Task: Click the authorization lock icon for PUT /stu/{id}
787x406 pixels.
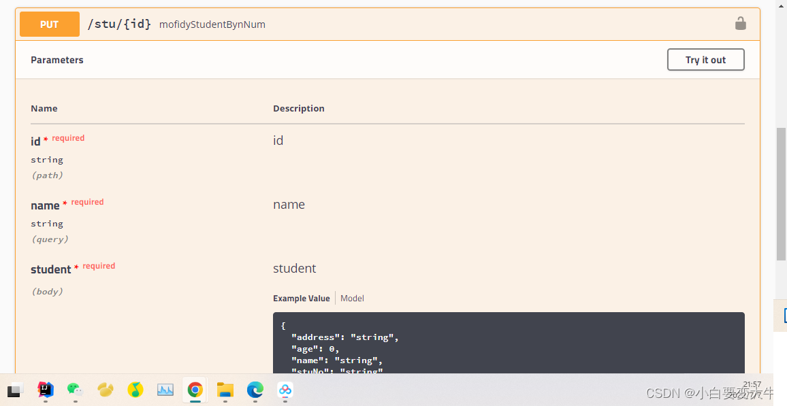Action: (x=740, y=24)
